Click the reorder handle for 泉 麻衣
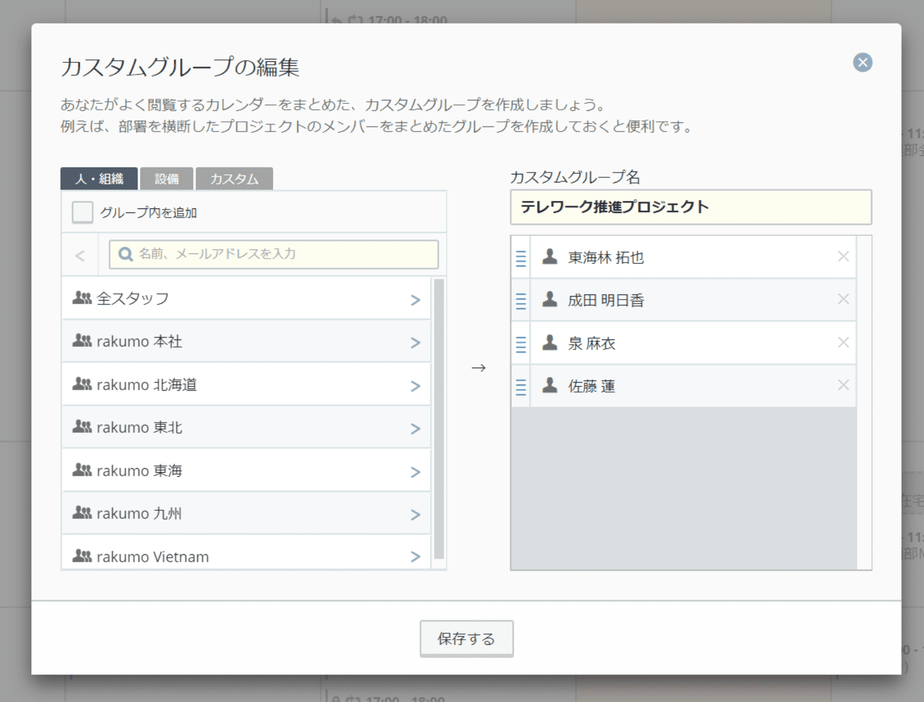Image resolution: width=924 pixels, height=702 pixels. [520, 343]
